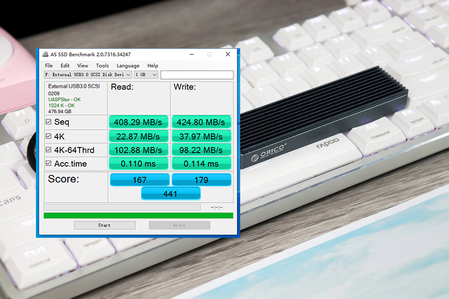
Task: Open the File menu
Action: (x=49, y=66)
